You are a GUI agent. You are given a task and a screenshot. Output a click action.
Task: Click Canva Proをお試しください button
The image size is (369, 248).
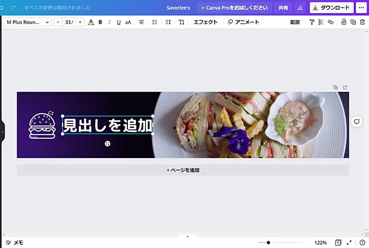point(234,8)
